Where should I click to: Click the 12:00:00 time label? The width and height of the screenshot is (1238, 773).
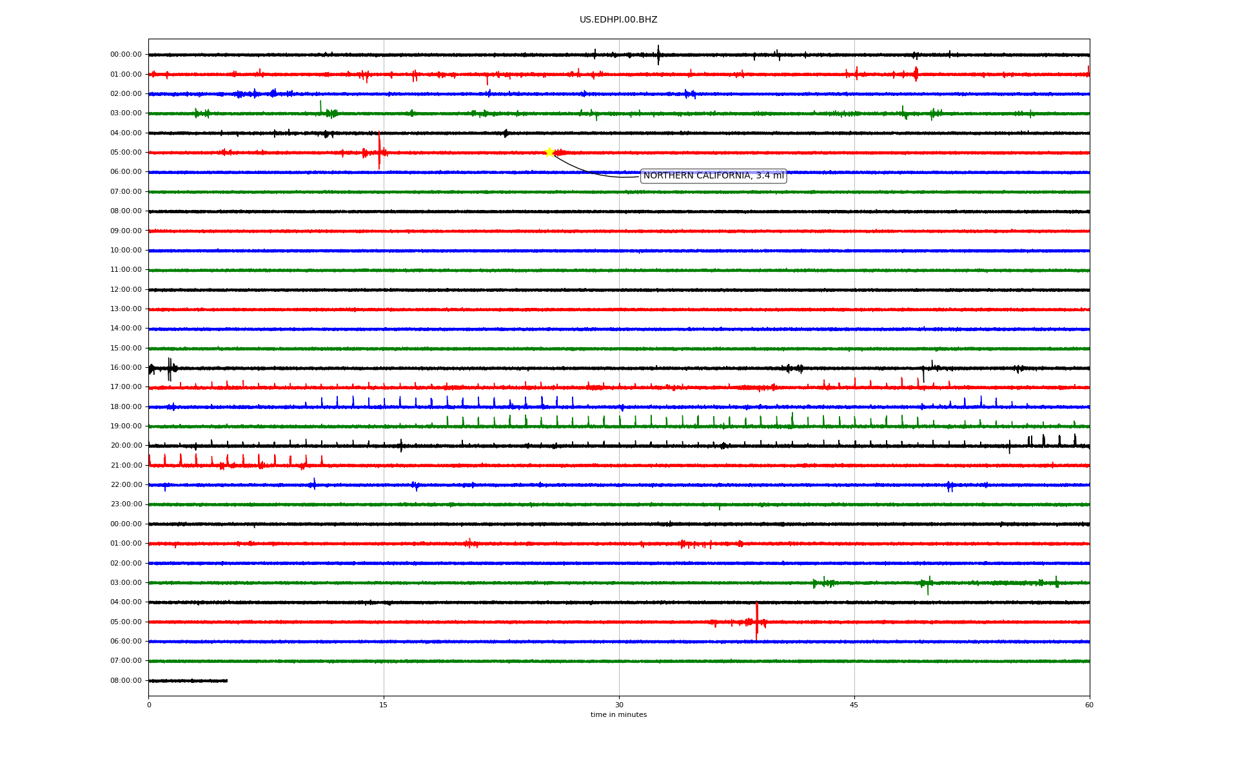[126, 290]
